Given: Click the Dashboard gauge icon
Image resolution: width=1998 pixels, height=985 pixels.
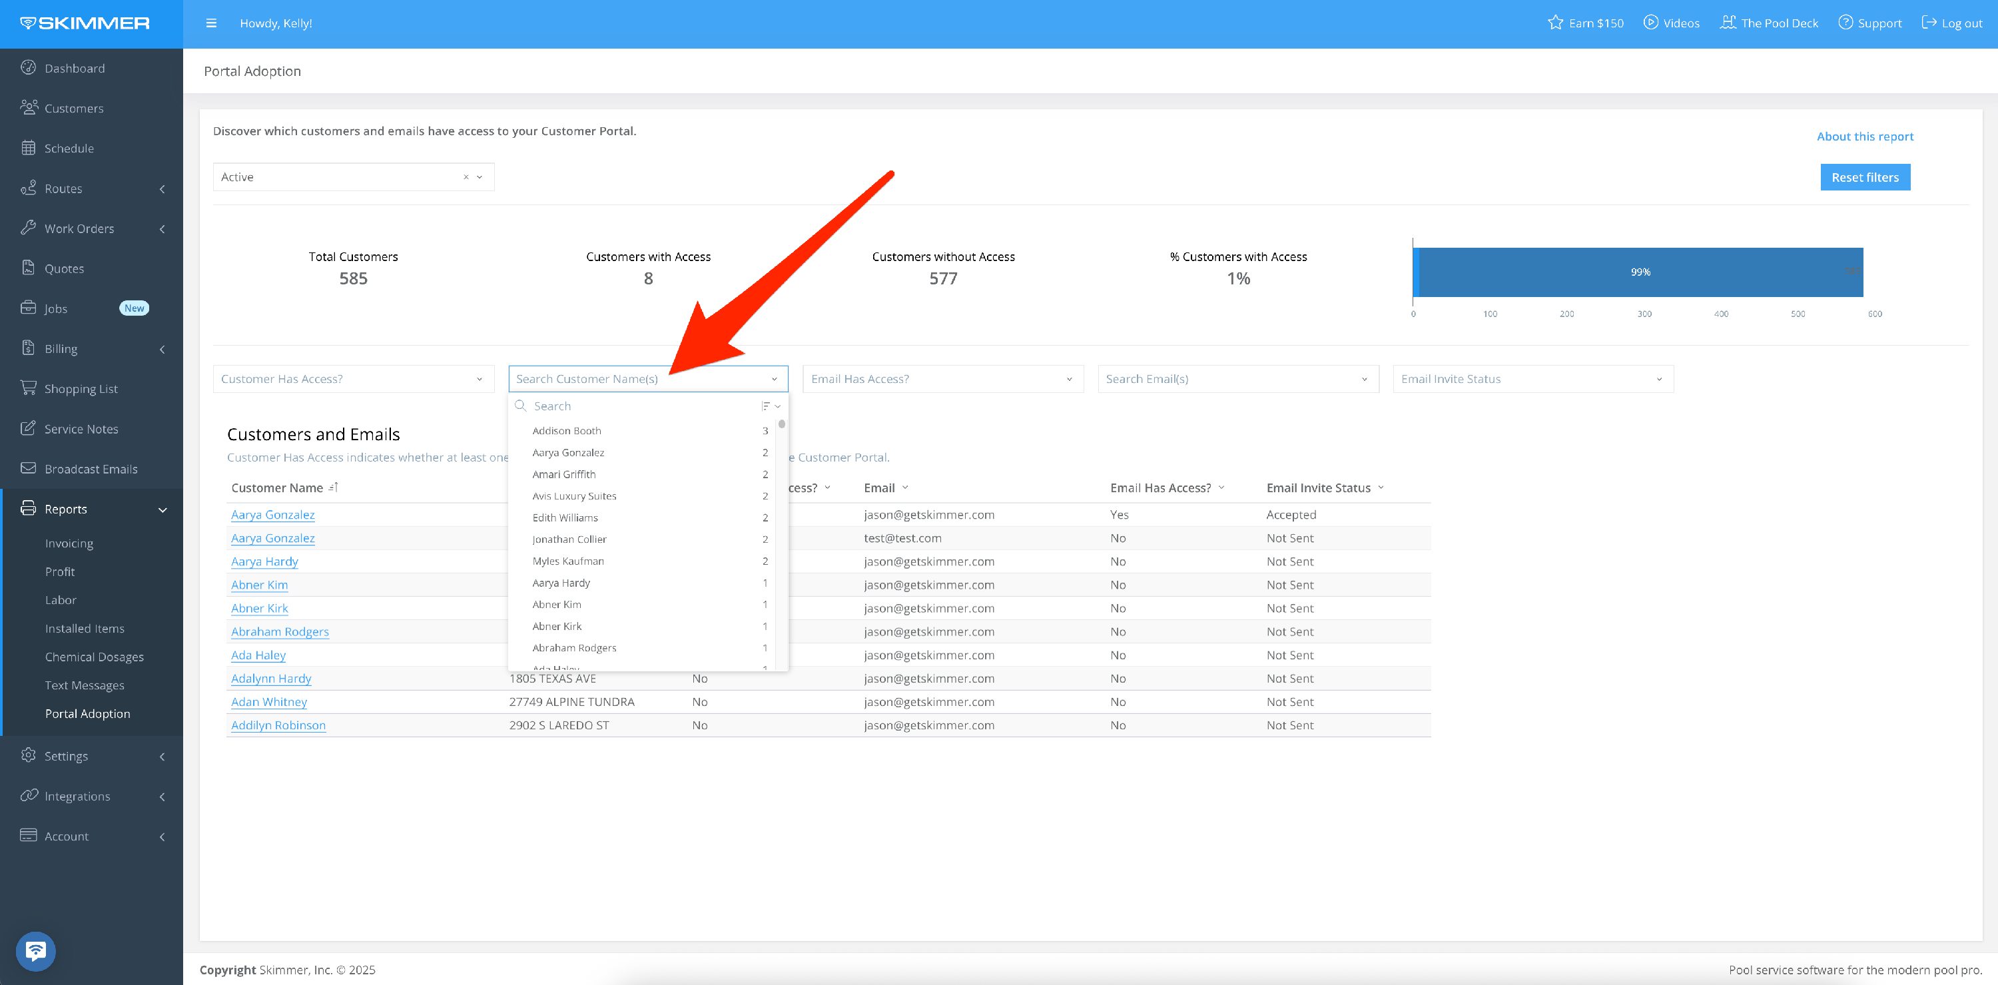Looking at the screenshot, I should pos(29,67).
